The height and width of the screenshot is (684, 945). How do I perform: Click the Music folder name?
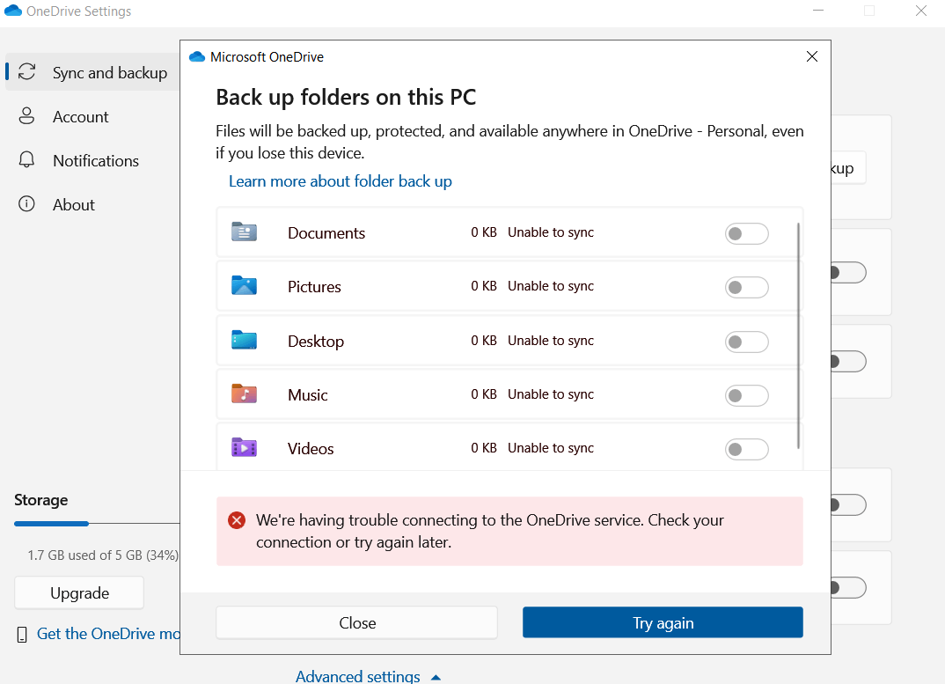coord(307,395)
